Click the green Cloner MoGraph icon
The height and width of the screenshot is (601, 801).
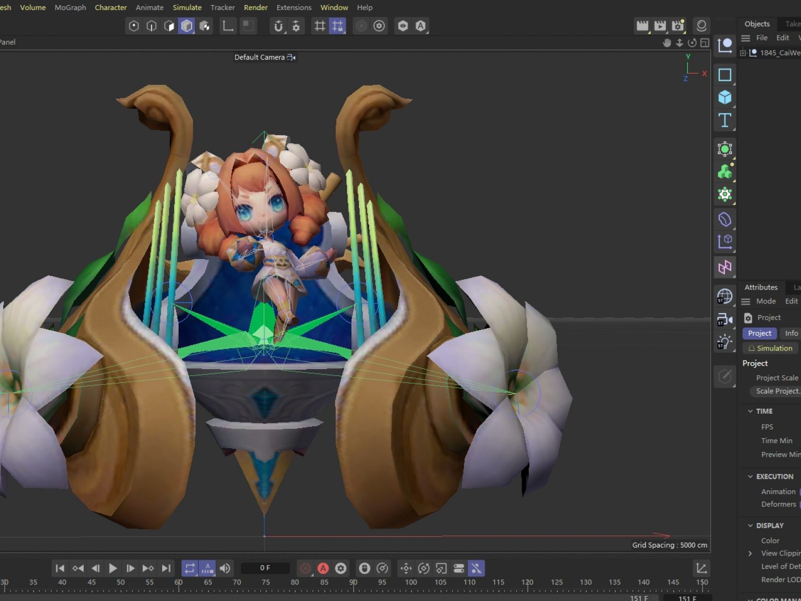(725, 172)
